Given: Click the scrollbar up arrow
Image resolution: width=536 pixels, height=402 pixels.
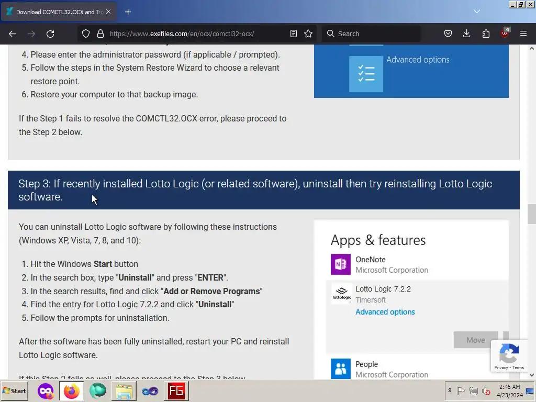Looking at the screenshot, I should click(532, 49).
